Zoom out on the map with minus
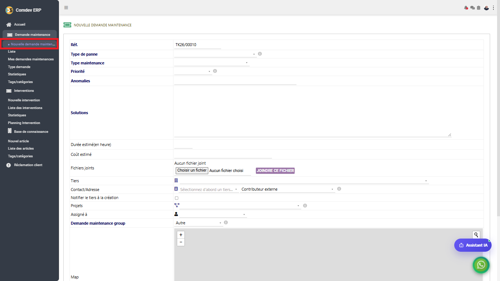Viewport: 500px width, 281px height. pyautogui.click(x=181, y=242)
